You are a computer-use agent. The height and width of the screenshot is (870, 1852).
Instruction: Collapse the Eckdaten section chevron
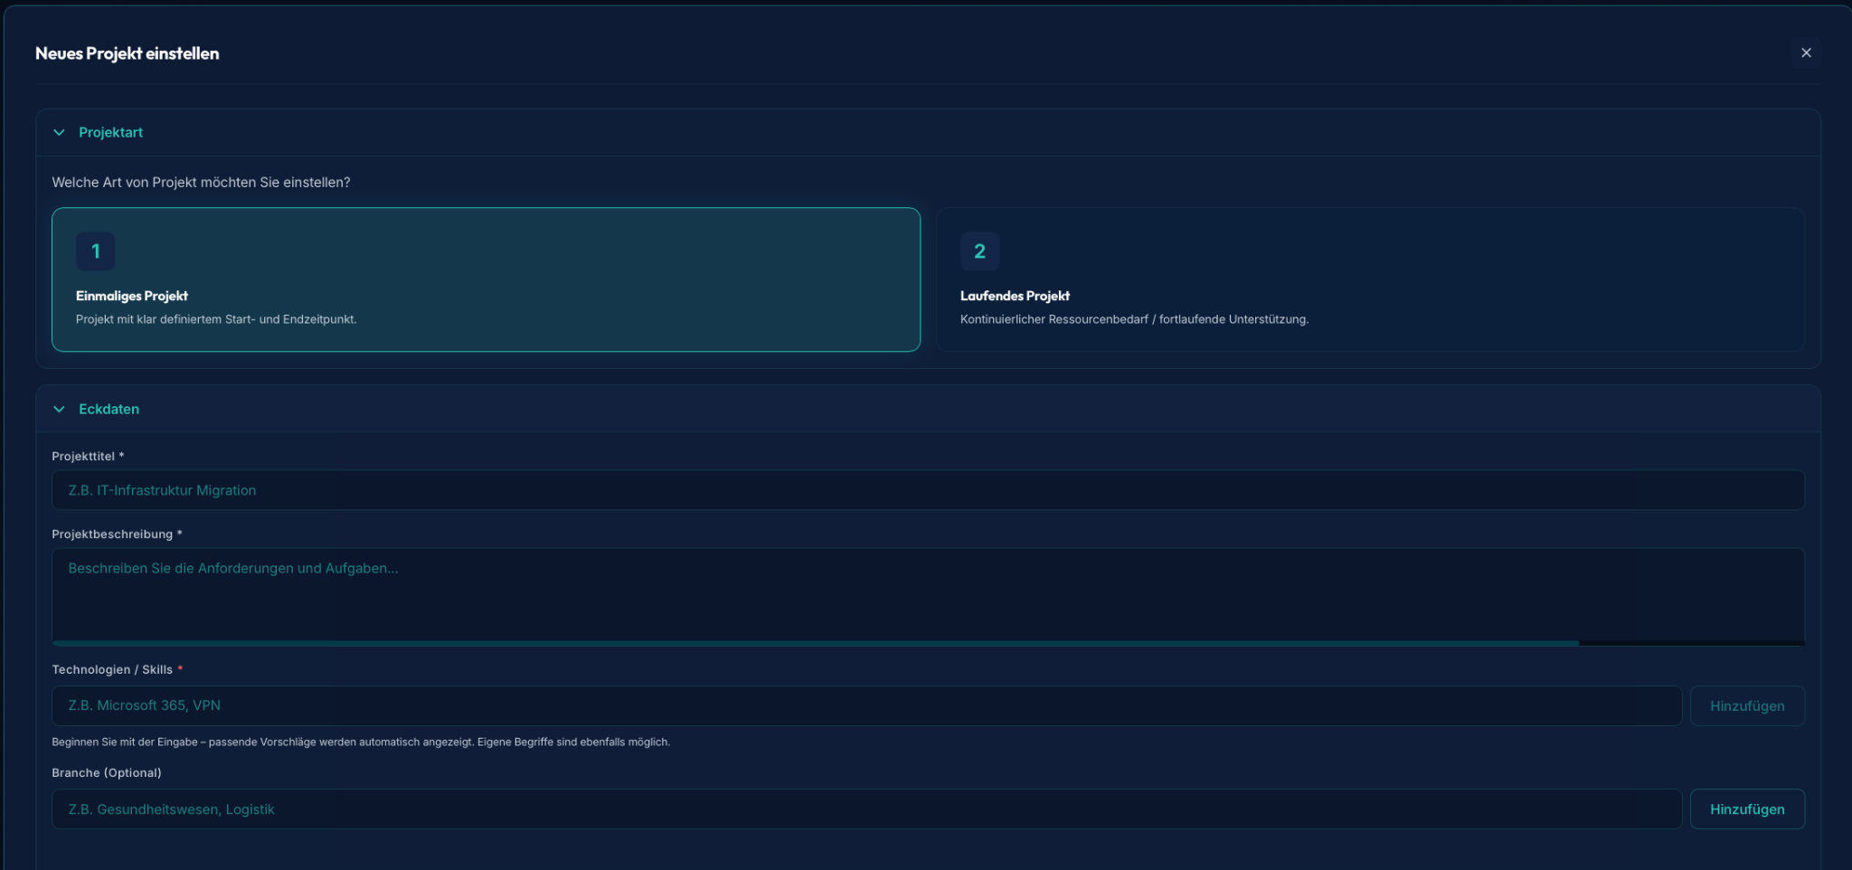click(x=60, y=409)
